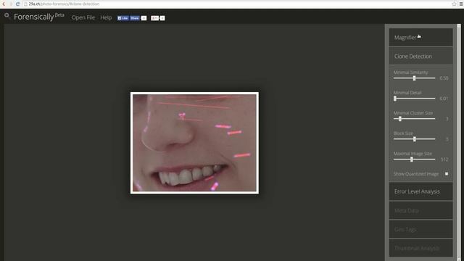Click the sidebar vertical scrollbar
The width and height of the screenshot is (464, 261).
coord(459,142)
